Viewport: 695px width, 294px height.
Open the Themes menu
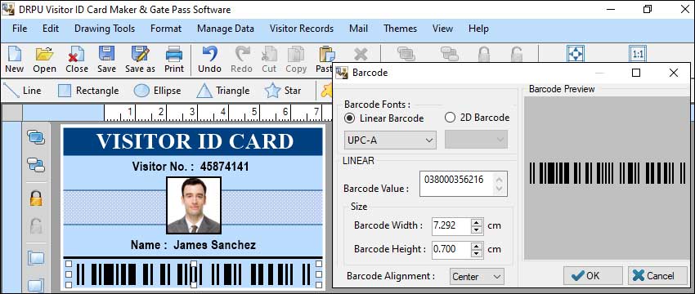401,29
